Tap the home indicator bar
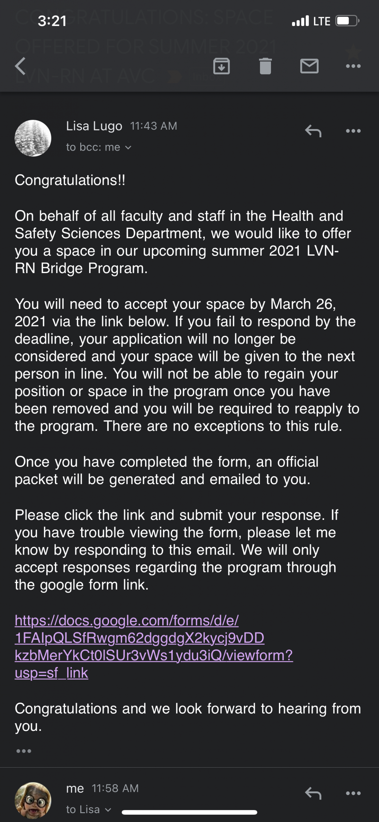379x822 pixels. coord(189,812)
